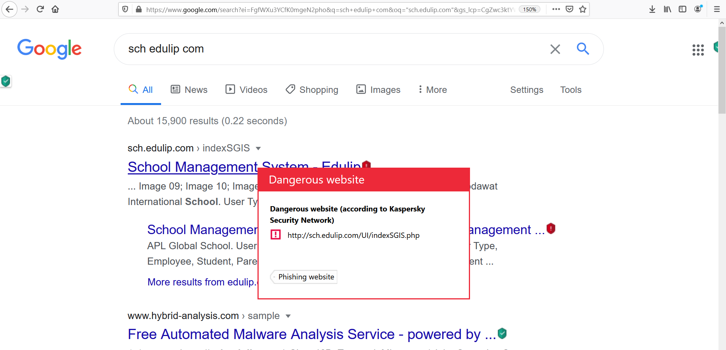The width and height of the screenshot is (726, 350).
Task: Bookmark this page with the star icon
Action: tap(583, 9)
